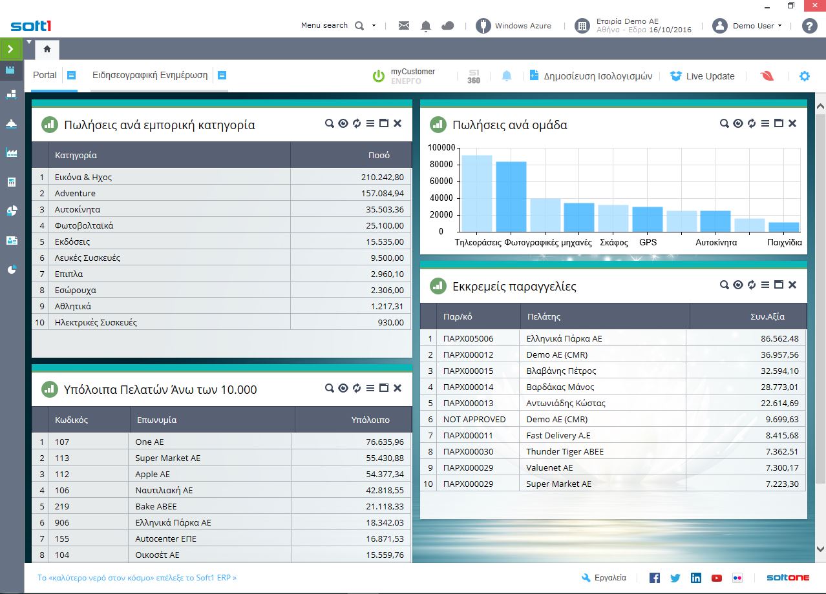Open the Soft1 ERP news link in footer
The width and height of the screenshot is (826, 594).
[137, 578]
